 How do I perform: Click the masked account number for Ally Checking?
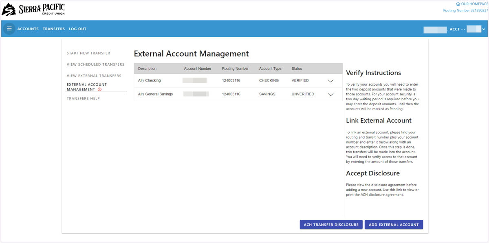click(x=195, y=81)
